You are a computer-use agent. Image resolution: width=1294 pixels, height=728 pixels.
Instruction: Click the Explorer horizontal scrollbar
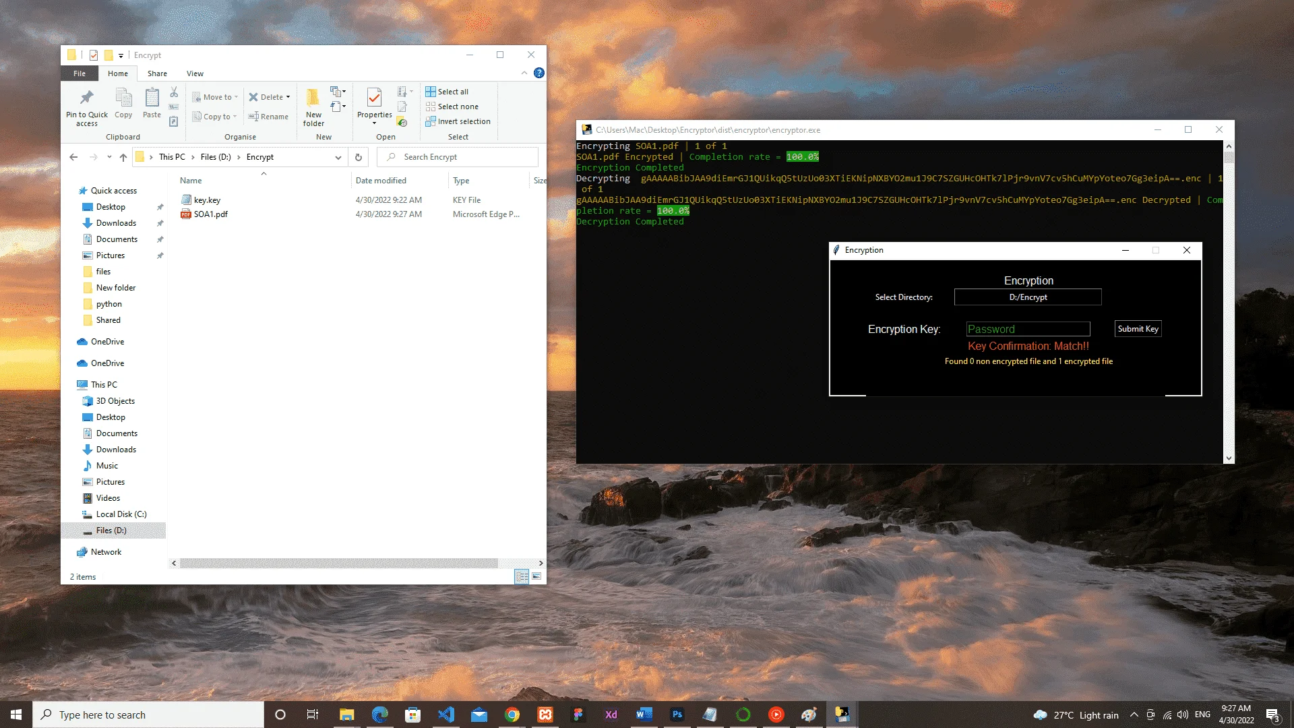339,563
